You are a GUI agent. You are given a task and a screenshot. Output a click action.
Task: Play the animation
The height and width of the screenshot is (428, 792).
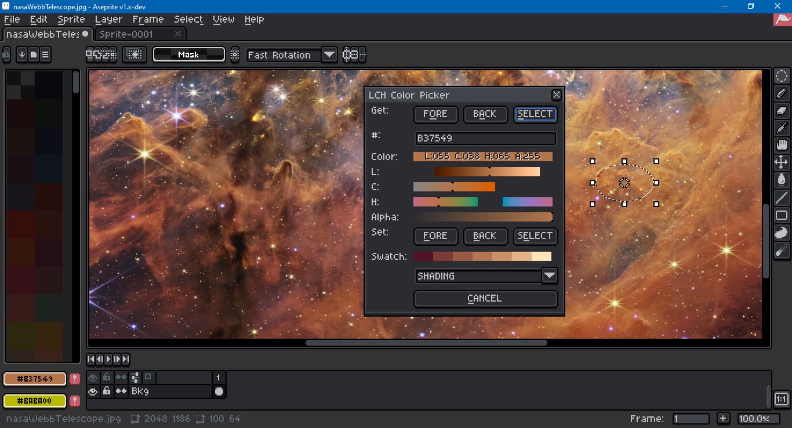pos(108,360)
